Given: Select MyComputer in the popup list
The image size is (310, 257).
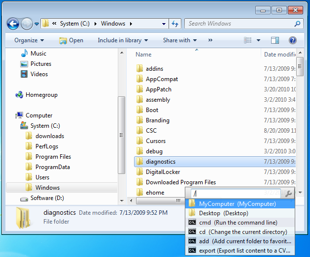Looking at the screenshot, I should pyautogui.click(x=237, y=204).
